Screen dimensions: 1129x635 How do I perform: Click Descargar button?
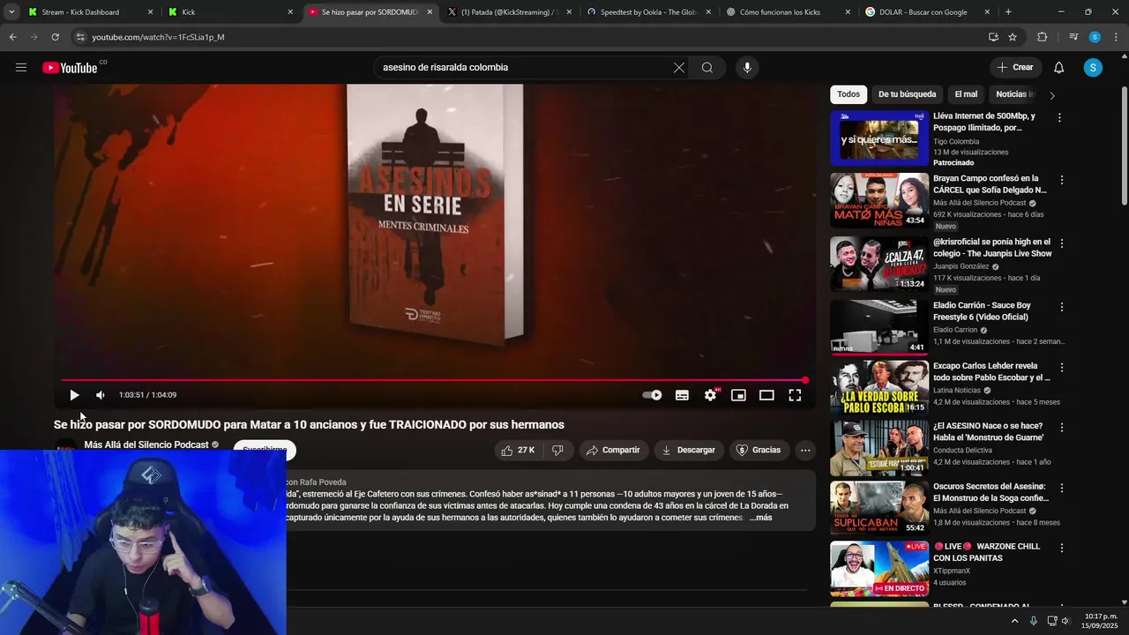tap(689, 450)
